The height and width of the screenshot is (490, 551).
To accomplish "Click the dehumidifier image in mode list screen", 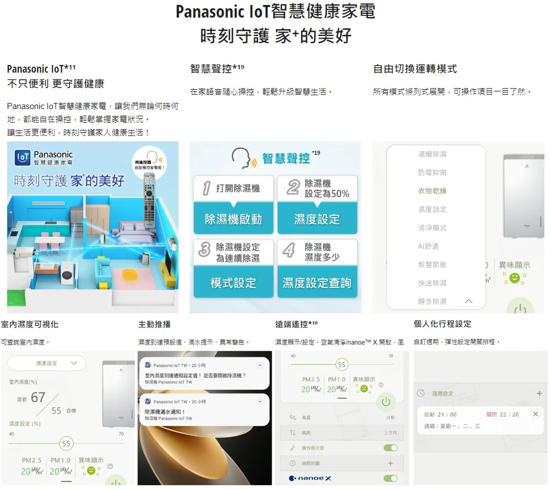I will 523,197.
